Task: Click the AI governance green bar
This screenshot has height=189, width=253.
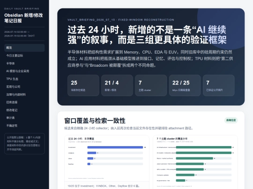Action: pyautogui.click(x=180, y=181)
